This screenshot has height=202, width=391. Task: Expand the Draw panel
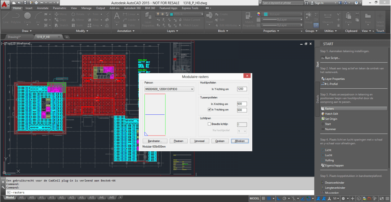[27, 31]
